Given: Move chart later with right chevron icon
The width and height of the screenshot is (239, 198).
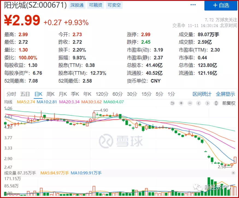Looking at the screenshot, I should tap(207, 103).
